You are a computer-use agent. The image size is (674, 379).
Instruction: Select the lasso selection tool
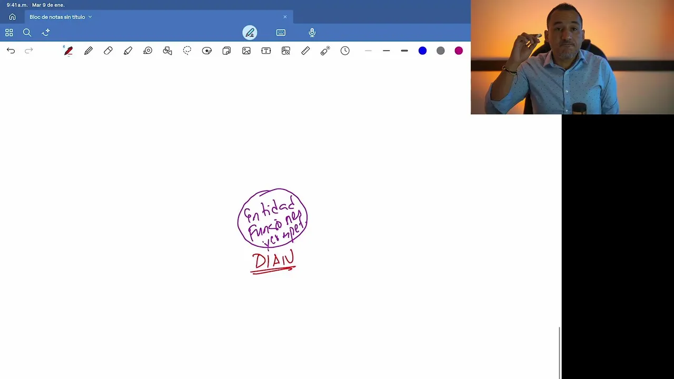[187, 51]
